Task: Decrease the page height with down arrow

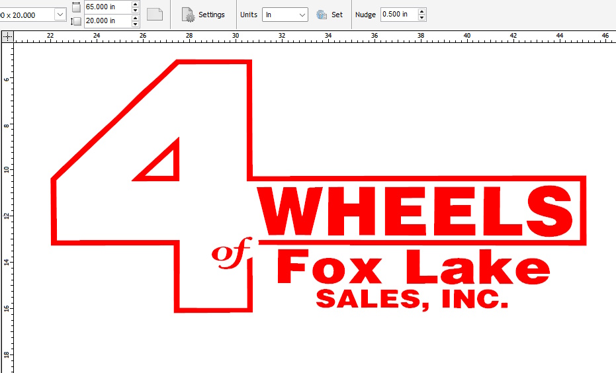Action: (136, 24)
